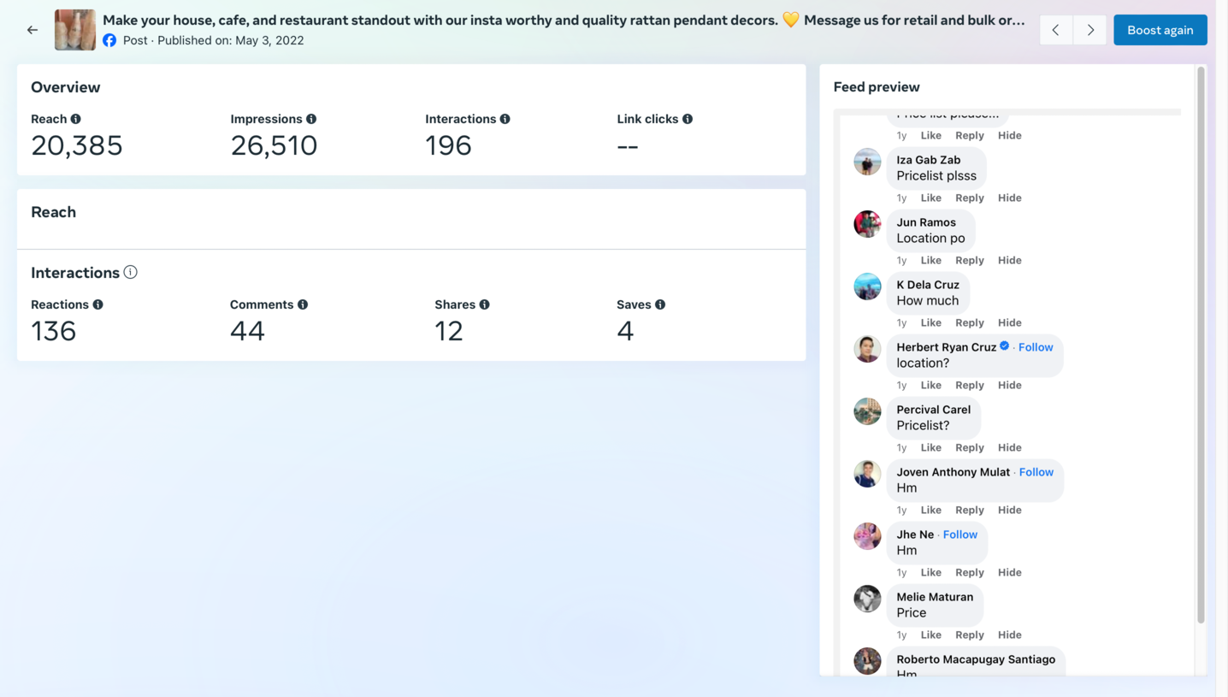Screen dimensions: 1228x697
Task: Click the Reactions info icon
Action: 98,304
